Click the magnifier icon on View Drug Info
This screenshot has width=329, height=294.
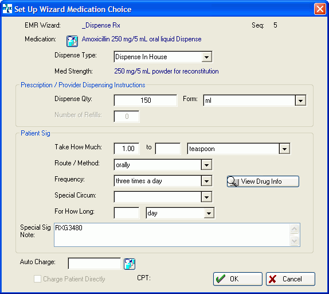pyautogui.click(x=233, y=181)
